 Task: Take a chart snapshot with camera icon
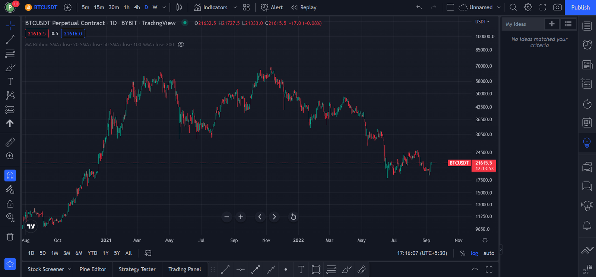pyautogui.click(x=557, y=7)
